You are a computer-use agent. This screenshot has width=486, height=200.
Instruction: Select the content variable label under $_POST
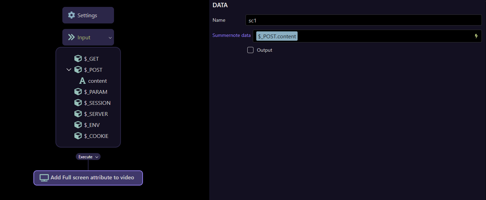tap(97, 81)
